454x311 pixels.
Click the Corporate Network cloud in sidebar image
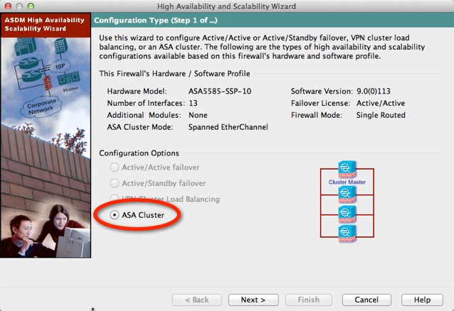click(41, 107)
